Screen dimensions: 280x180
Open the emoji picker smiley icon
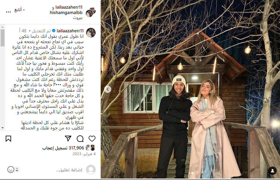pyautogui.click(x=11, y=170)
